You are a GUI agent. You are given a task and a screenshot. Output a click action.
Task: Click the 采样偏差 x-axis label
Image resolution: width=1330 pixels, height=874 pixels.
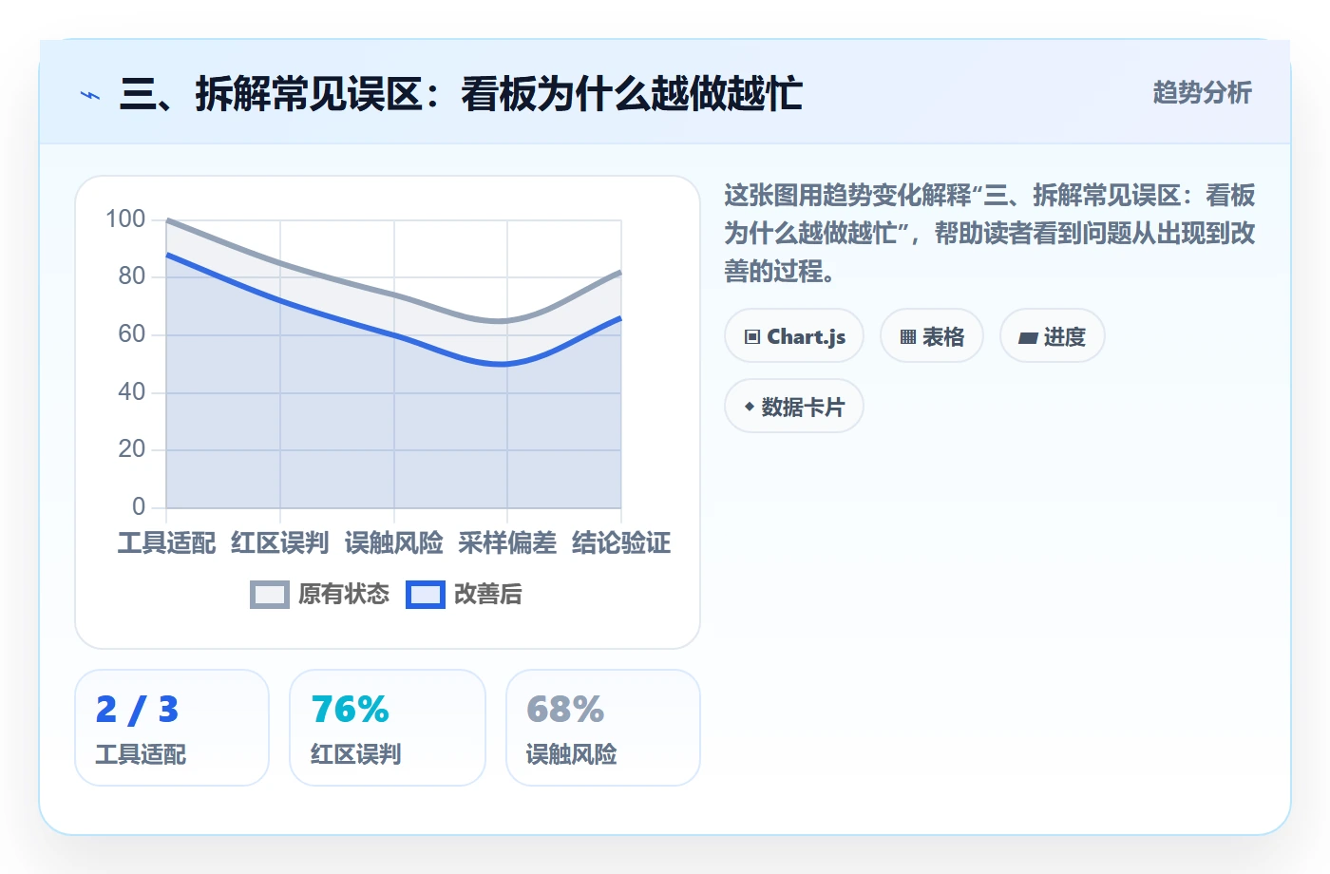[507, 543]
